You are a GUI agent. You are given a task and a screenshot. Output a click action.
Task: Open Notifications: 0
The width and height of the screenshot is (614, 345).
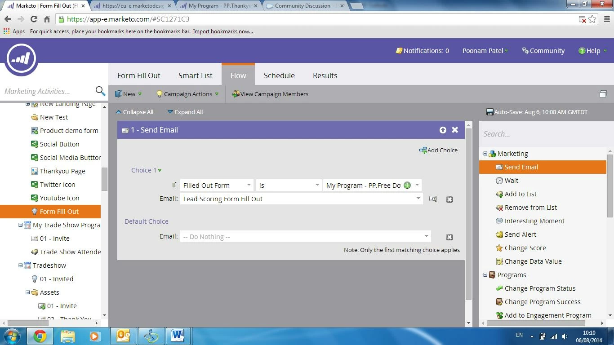pos(422,51)
